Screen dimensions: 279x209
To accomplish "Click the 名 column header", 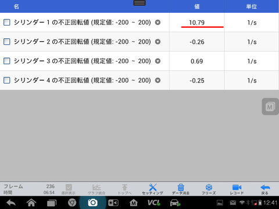I will pos(16,6).
